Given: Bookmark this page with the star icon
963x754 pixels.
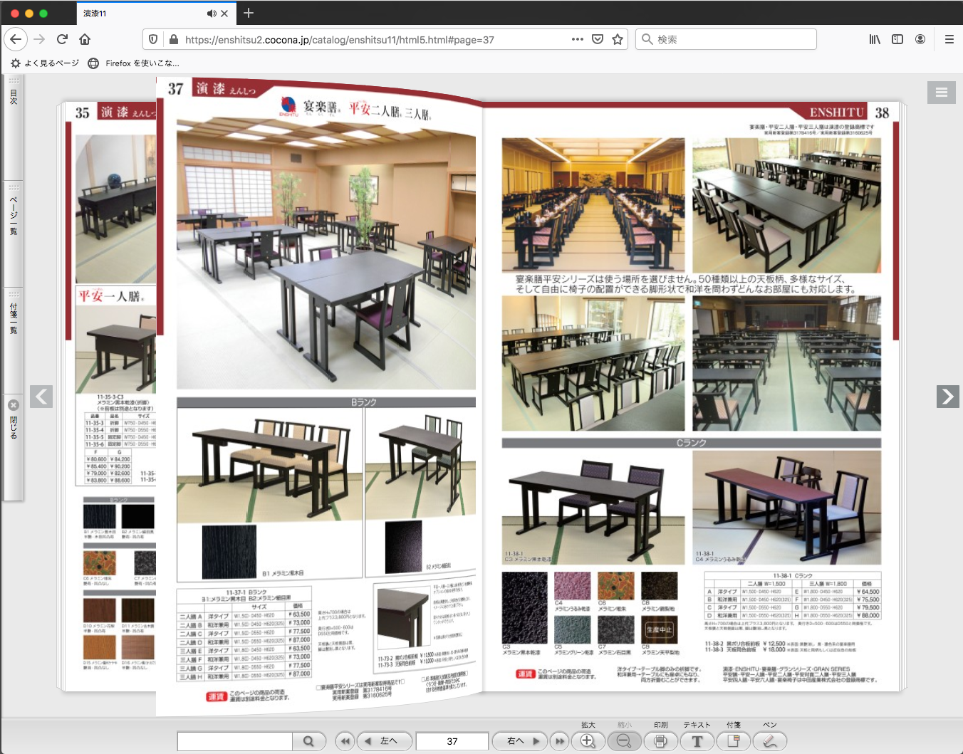Looking at the screenshot, I should 618,40.
